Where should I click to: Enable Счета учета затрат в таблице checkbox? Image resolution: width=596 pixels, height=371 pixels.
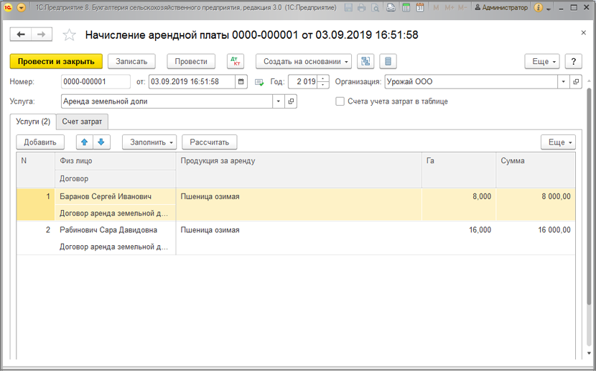340,101
